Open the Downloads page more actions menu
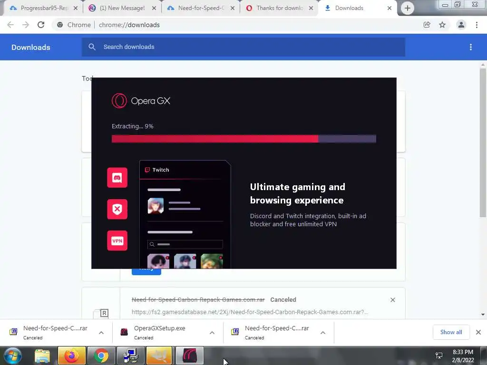Image resolution: width=487 pixels, height=365 pixels. tap(471, 47)
